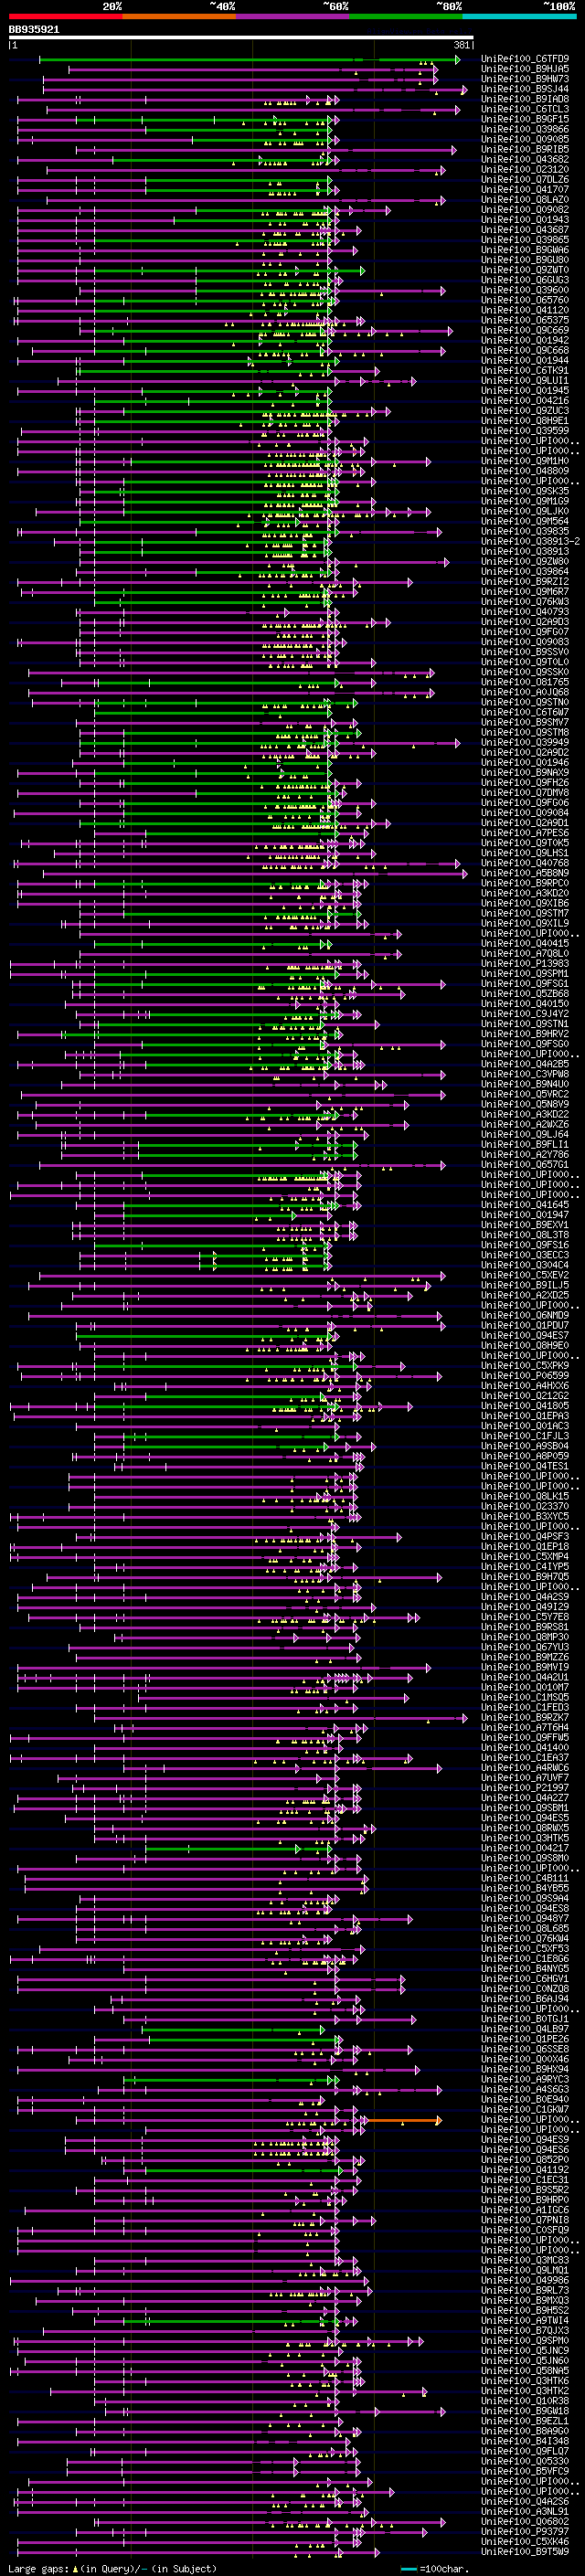The width and height of the screenshot is (585, 2576).
Task: Select UniRef100_Q43682 entry
Action: pyautogui.click(x=525, y=159)
